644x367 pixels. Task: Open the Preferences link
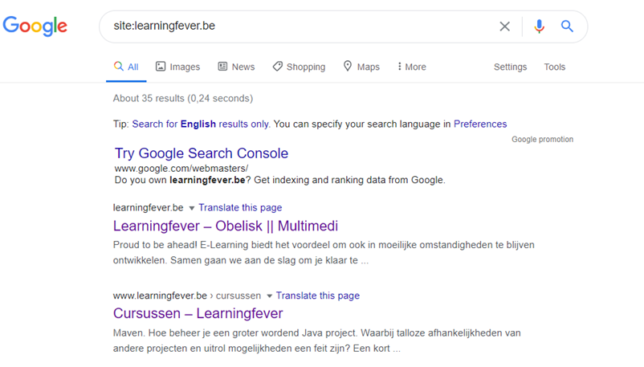coord(480,124)
